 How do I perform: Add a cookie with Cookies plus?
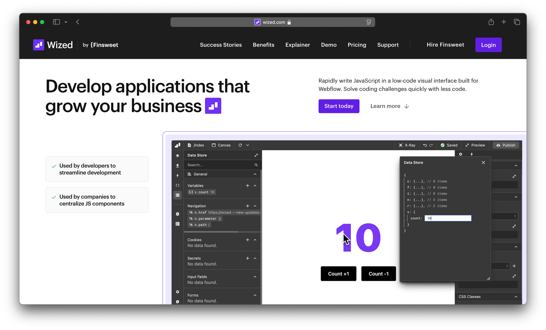[247, 240]
